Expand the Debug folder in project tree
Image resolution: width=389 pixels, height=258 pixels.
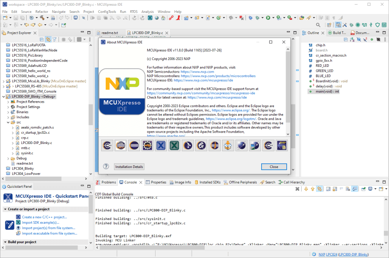(8, 158)
